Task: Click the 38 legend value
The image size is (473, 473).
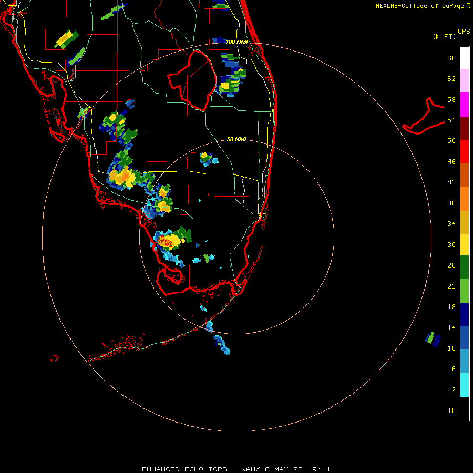Action: coord(451,203)
